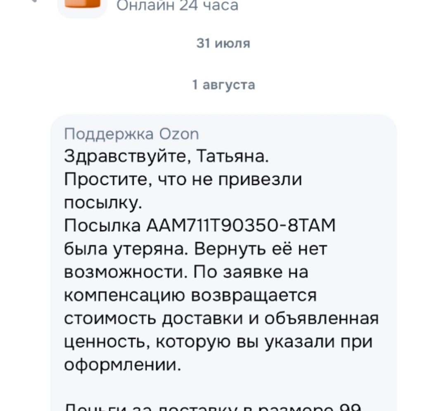Tap the "Онлайн 24 часа" status text
Screen dimensions: 446x411
(177, 5)
